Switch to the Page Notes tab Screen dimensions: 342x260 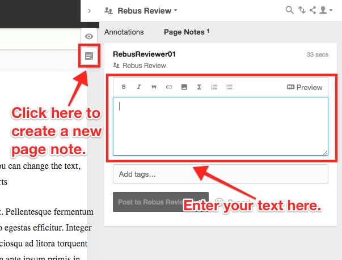(x=187, y=32)
